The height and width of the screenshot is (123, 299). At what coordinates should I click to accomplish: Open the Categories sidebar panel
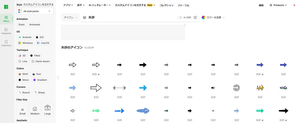tap(6, 31)
